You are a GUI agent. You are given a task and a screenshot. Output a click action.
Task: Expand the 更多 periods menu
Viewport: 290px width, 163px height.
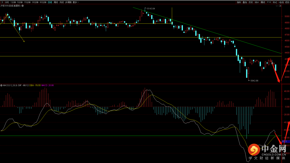[x=75, y=2]
